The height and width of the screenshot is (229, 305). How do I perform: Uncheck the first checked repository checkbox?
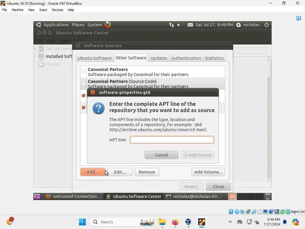(84, 95)
